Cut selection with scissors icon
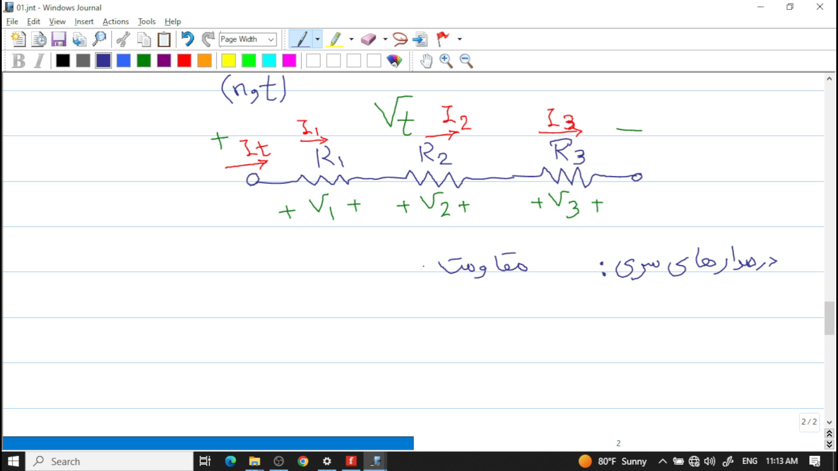The image size is (838, 471). click(x=123, y=39)
